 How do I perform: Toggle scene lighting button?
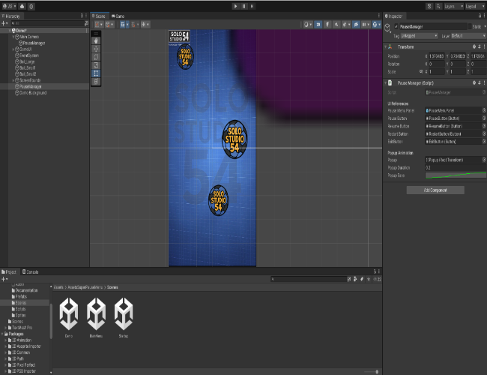(327, 25)
